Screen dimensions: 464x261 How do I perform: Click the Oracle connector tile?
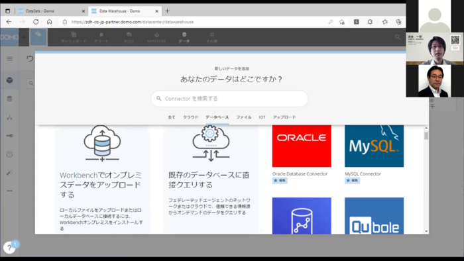302,146
